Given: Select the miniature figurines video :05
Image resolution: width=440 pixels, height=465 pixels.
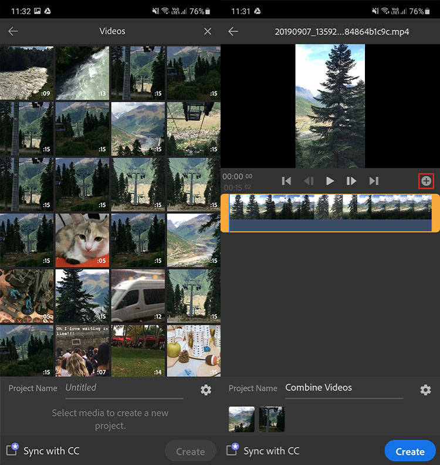Looking at the screenshot, I should click(x=26, y=296).
